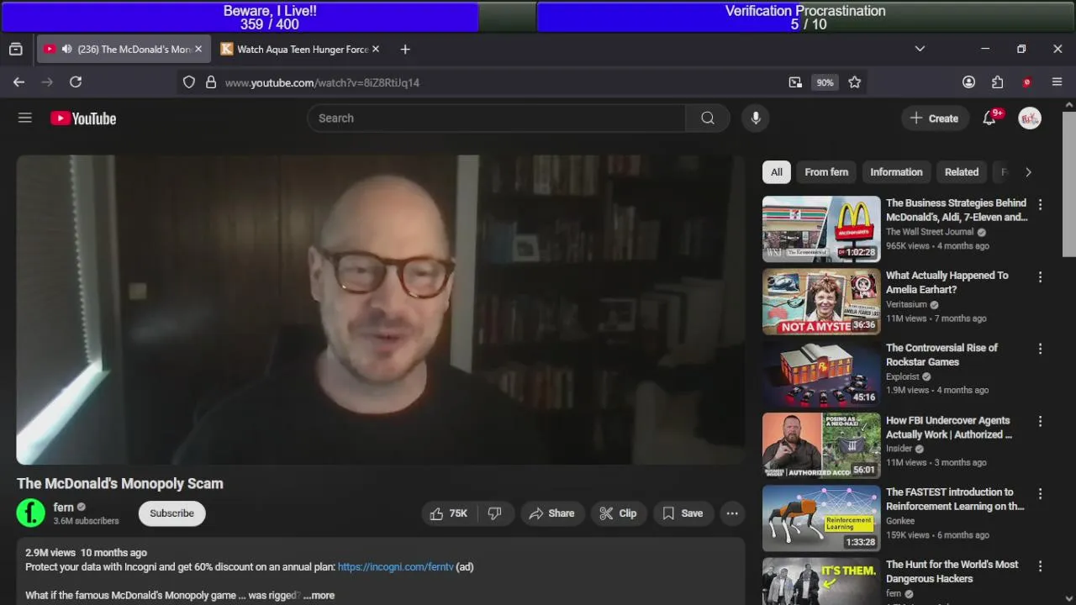Close the McDonald's Monopoly YouTube tab
Viewport: 1076px width, 605px height.
click(x=198, y=50)
